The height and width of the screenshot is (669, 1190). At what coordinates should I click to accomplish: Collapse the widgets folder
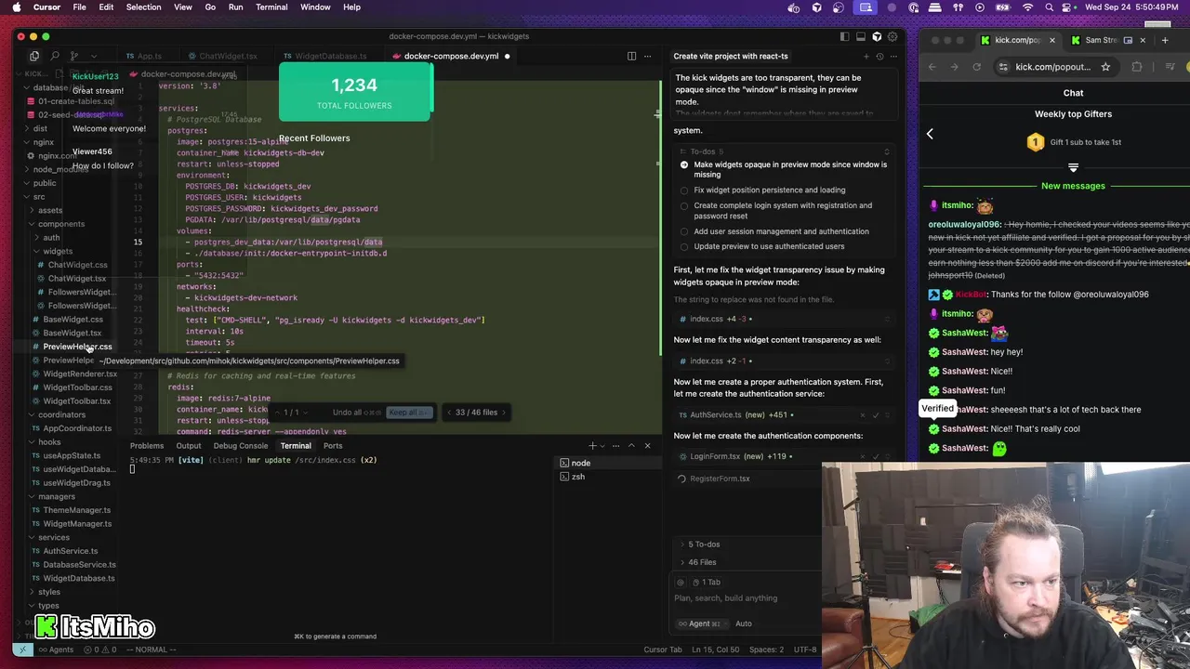click(57, 251)
